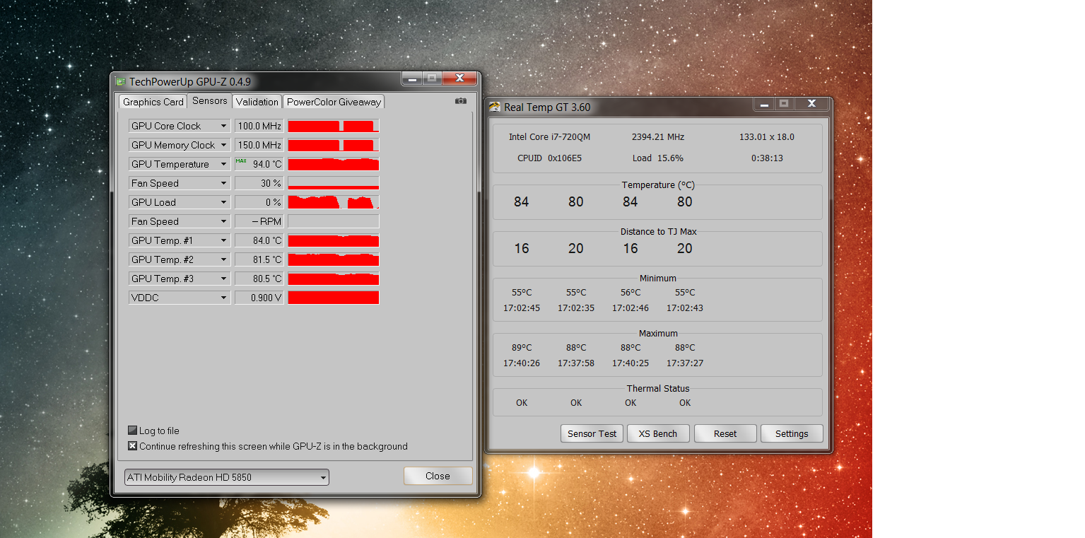Click the Sensor Test button

coord(592,433)
